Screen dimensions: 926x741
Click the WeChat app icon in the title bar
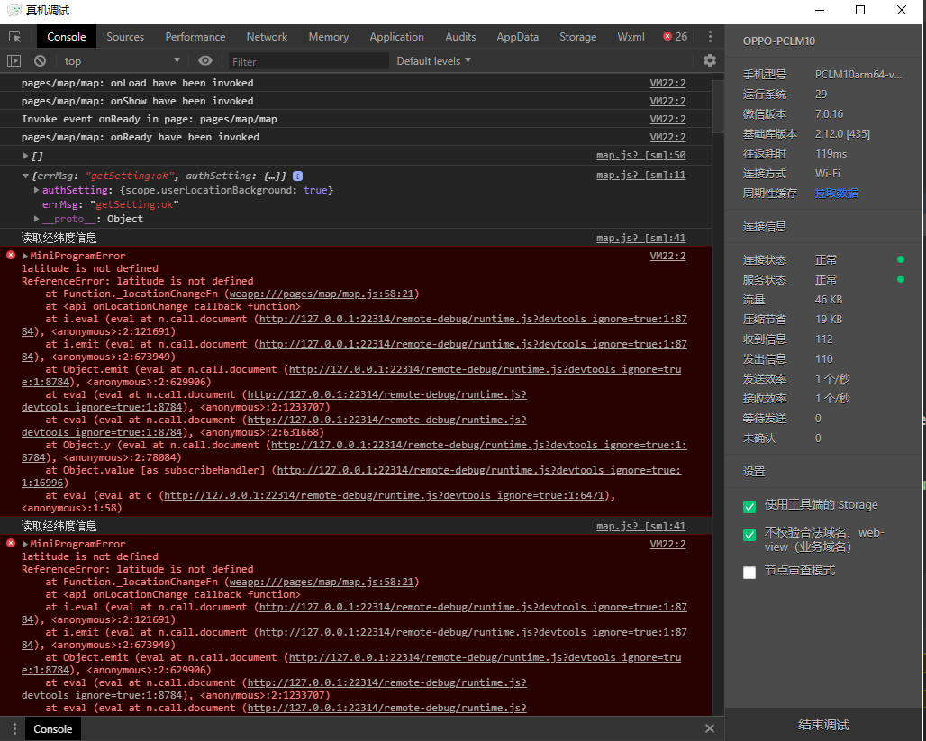14,10
